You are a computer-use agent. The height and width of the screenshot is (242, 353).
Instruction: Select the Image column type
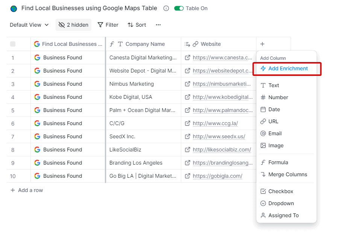click(286, 145)
